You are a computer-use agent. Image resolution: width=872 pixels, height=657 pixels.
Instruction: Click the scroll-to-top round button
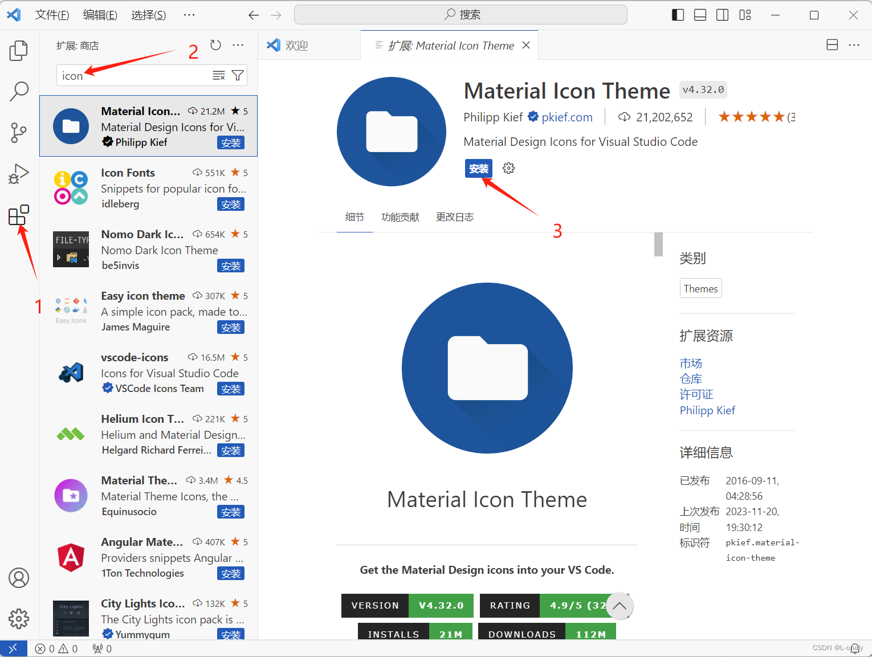coord(620,606)
